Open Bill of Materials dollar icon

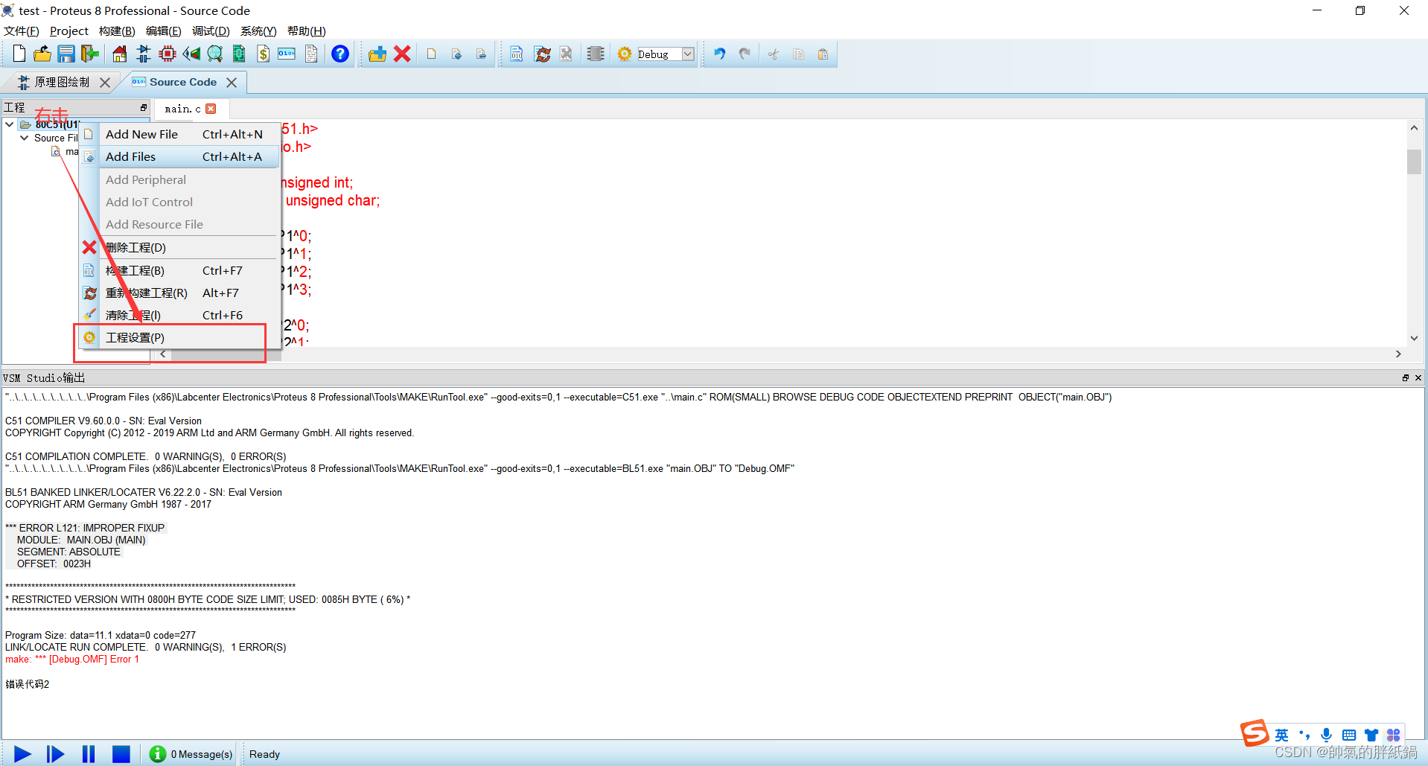pyautogui.click(x=263, y=54)
